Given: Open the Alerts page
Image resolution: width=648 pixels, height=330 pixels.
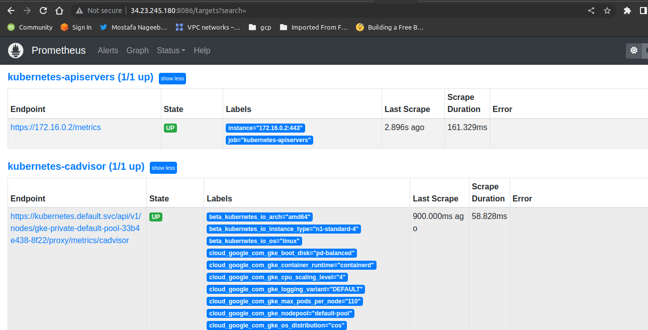Looking at the screenshot, I should pyautogui.click(x=108, y=51).
